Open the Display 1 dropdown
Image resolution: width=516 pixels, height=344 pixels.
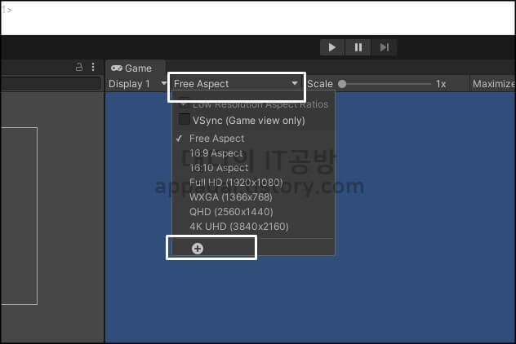coord(137,84)
